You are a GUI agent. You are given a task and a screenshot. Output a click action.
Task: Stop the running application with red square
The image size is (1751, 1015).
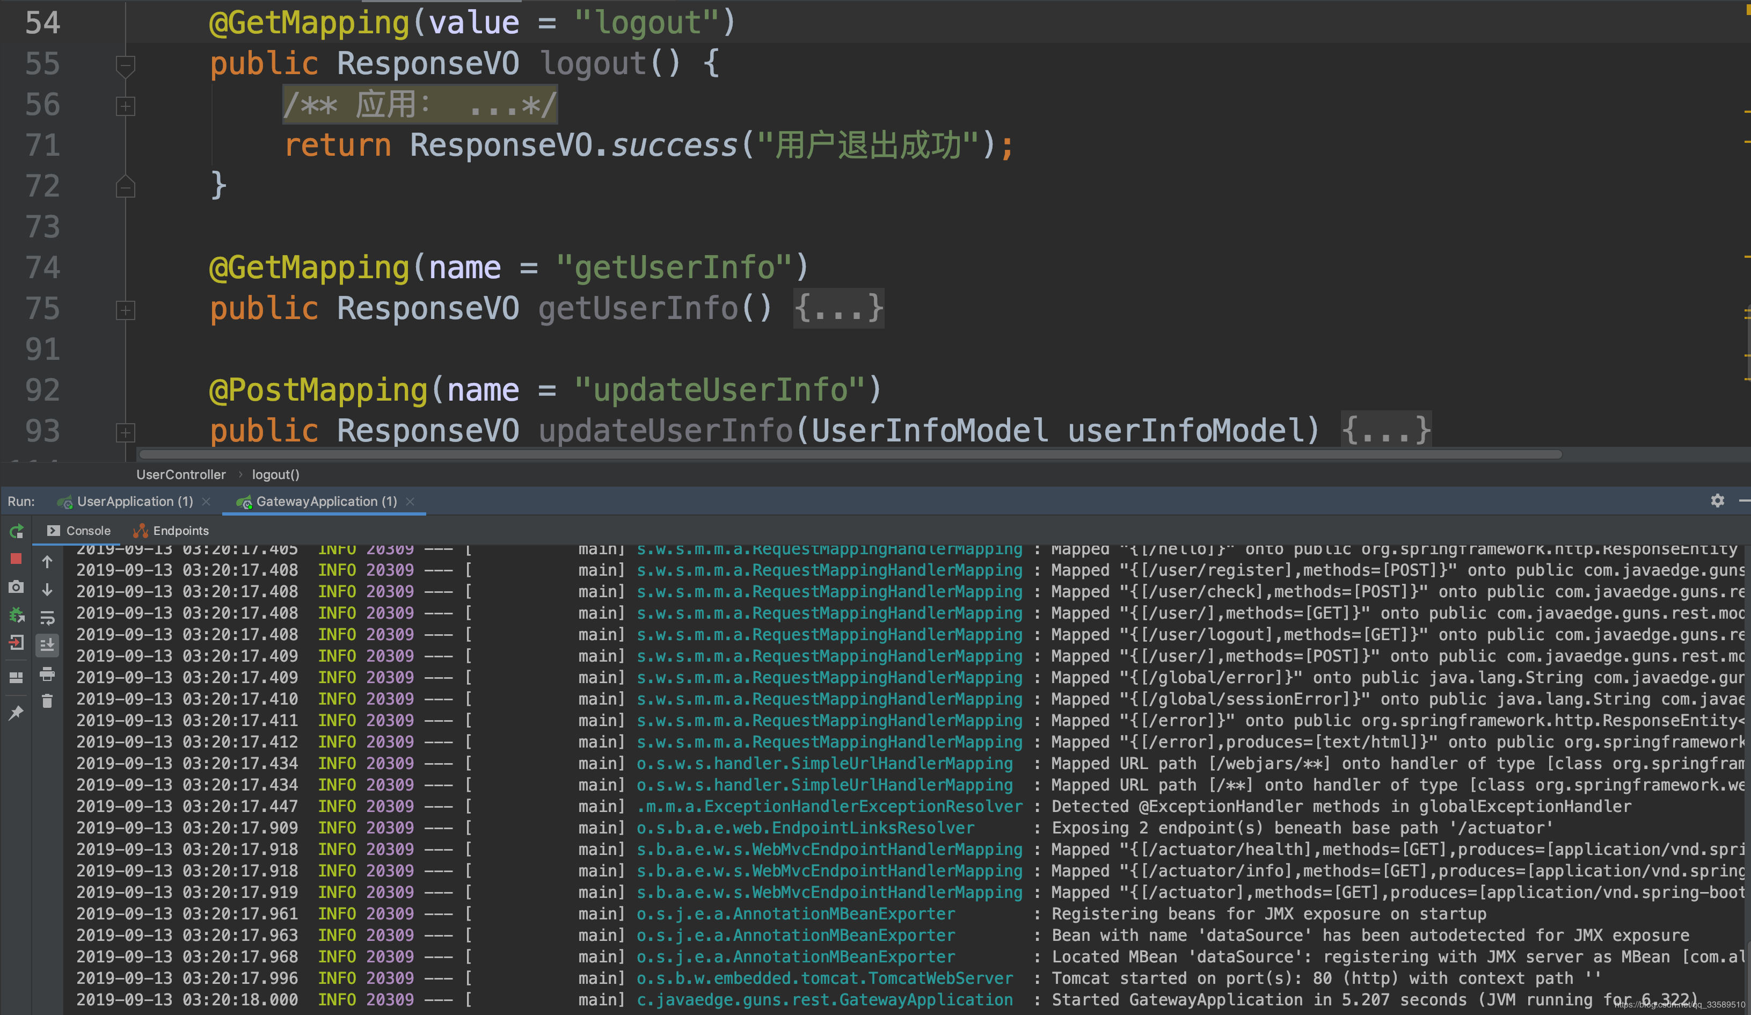pos(17,559)
